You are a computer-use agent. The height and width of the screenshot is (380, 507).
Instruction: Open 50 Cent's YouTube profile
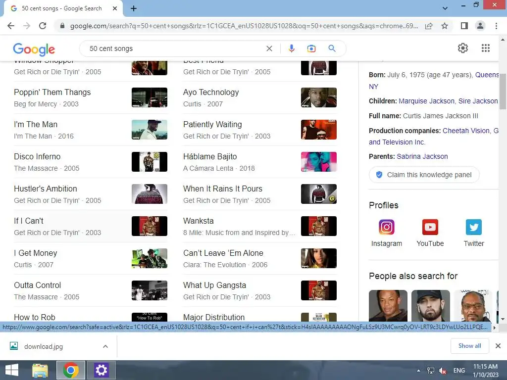pos(430,233)
